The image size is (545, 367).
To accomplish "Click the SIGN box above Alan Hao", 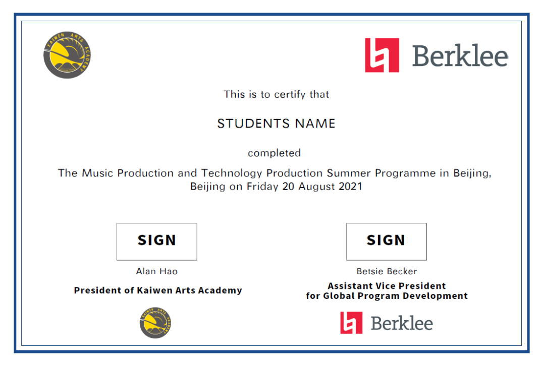I will [x=157, y=241].
